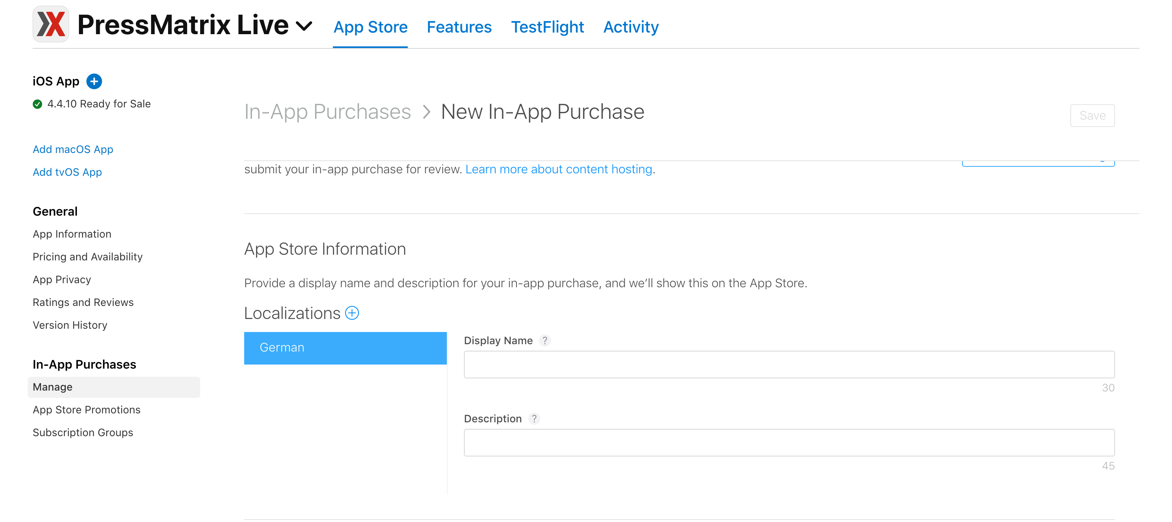Open App Store Promotions

click(x=86, y=410)
